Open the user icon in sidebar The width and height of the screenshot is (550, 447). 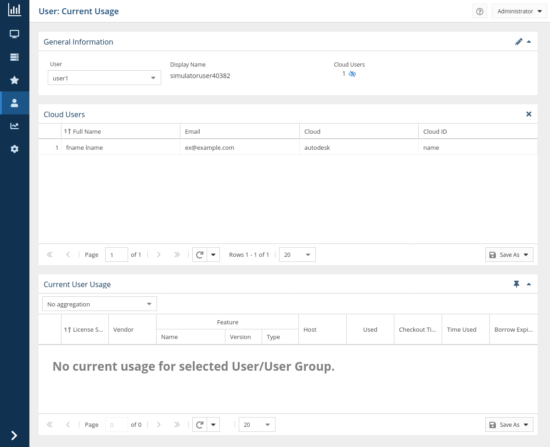click(14, 103)
